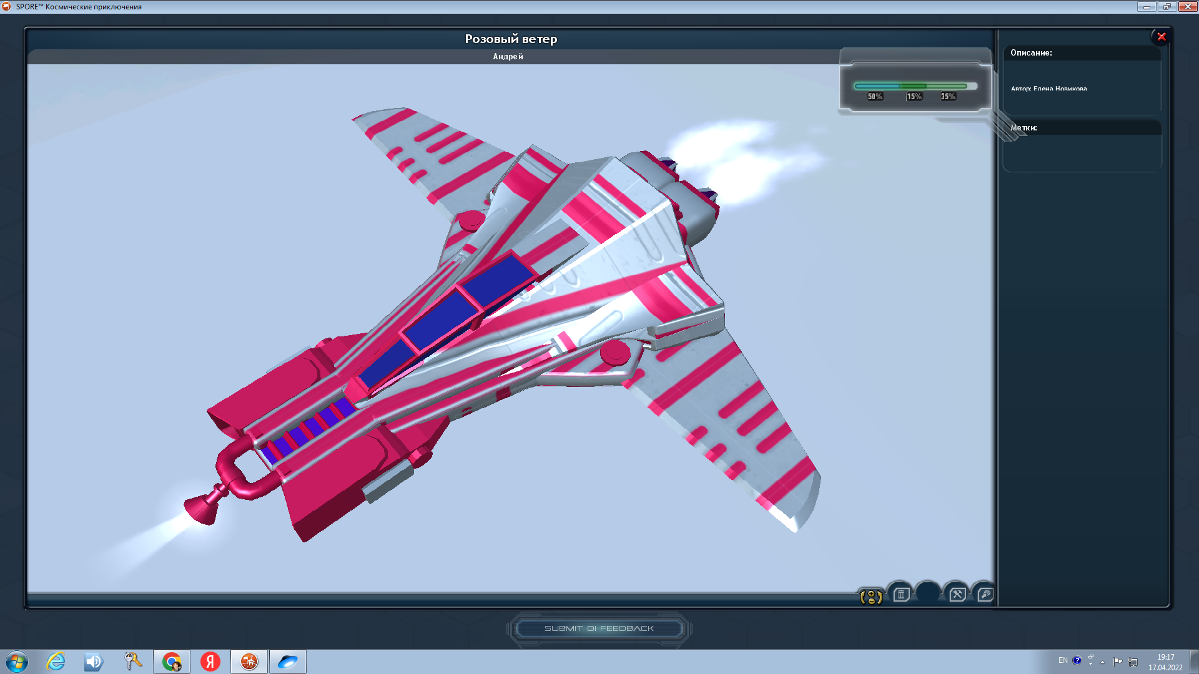Rotate the ship left with the arrow
The image size is (1199, 674).
pyautogui.click(x=862, y=597)
